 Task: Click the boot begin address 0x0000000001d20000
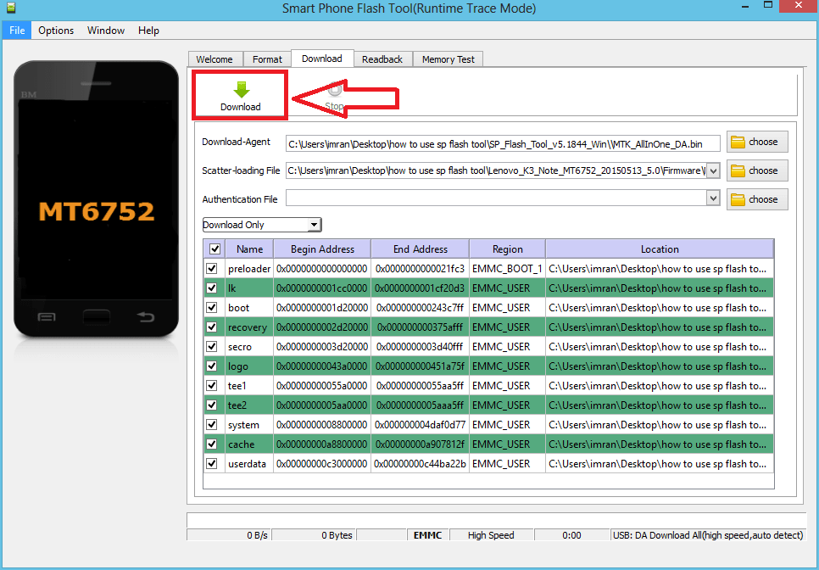[322, 307]
